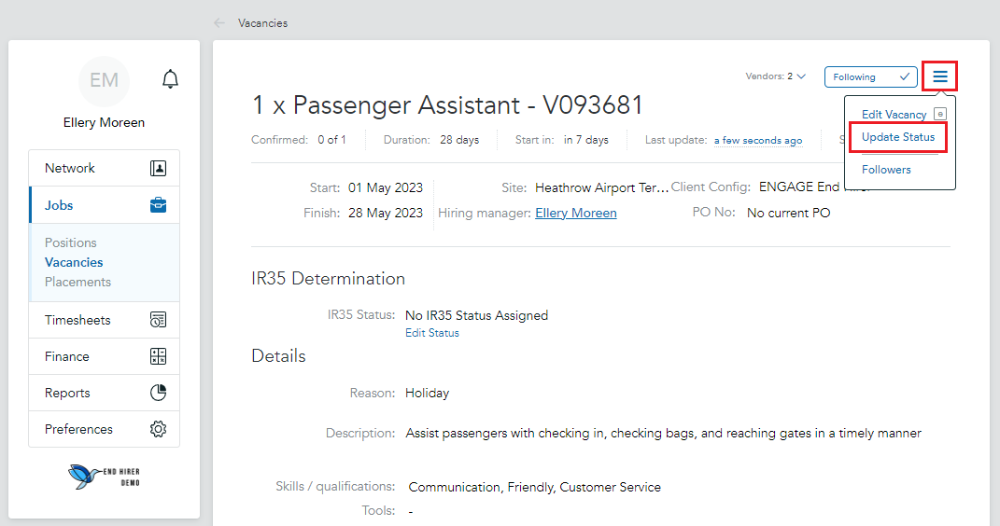The width and height of the screenshot is (1000, 526).
Task: Click the 'Assist passengers with checking in' description
Action: pyautogui.click(x=663, y=434)
